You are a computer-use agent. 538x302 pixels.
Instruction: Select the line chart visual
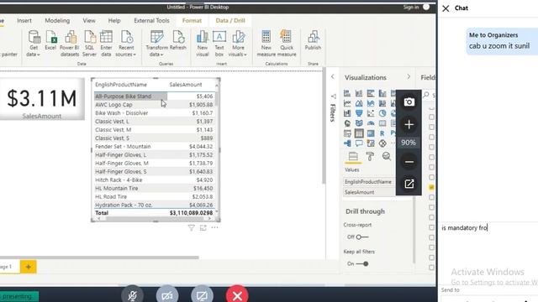point(347,103)
